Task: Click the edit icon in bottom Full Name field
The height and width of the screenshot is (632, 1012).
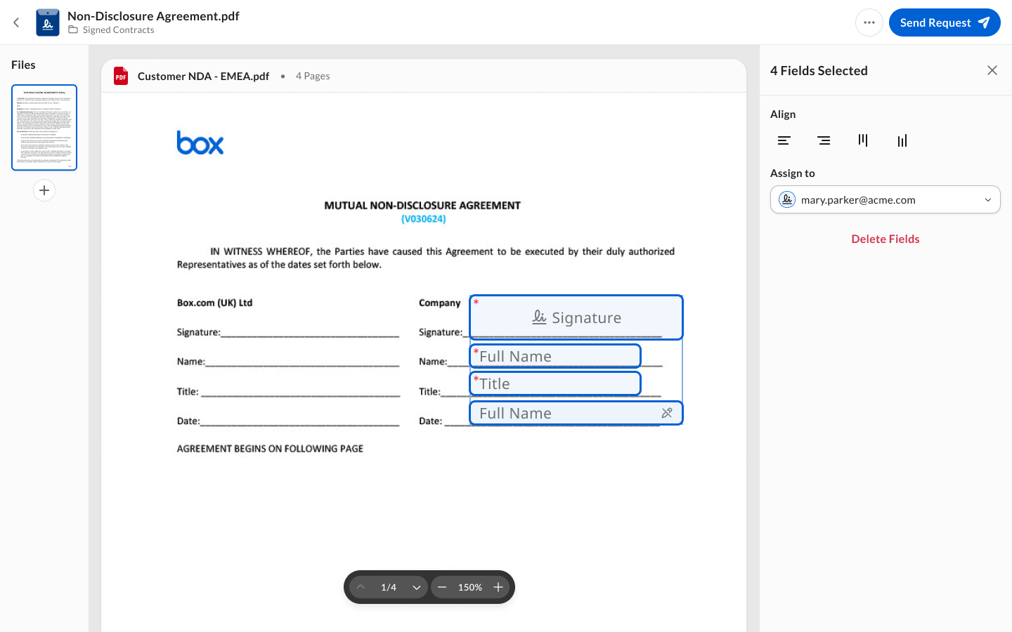Action: pyautogui.click(x=667, y=413)
